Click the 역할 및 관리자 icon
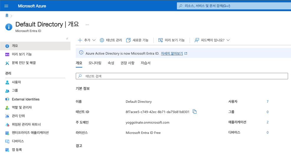Viewport: 291px width, 153px height. tap(7, 108)
